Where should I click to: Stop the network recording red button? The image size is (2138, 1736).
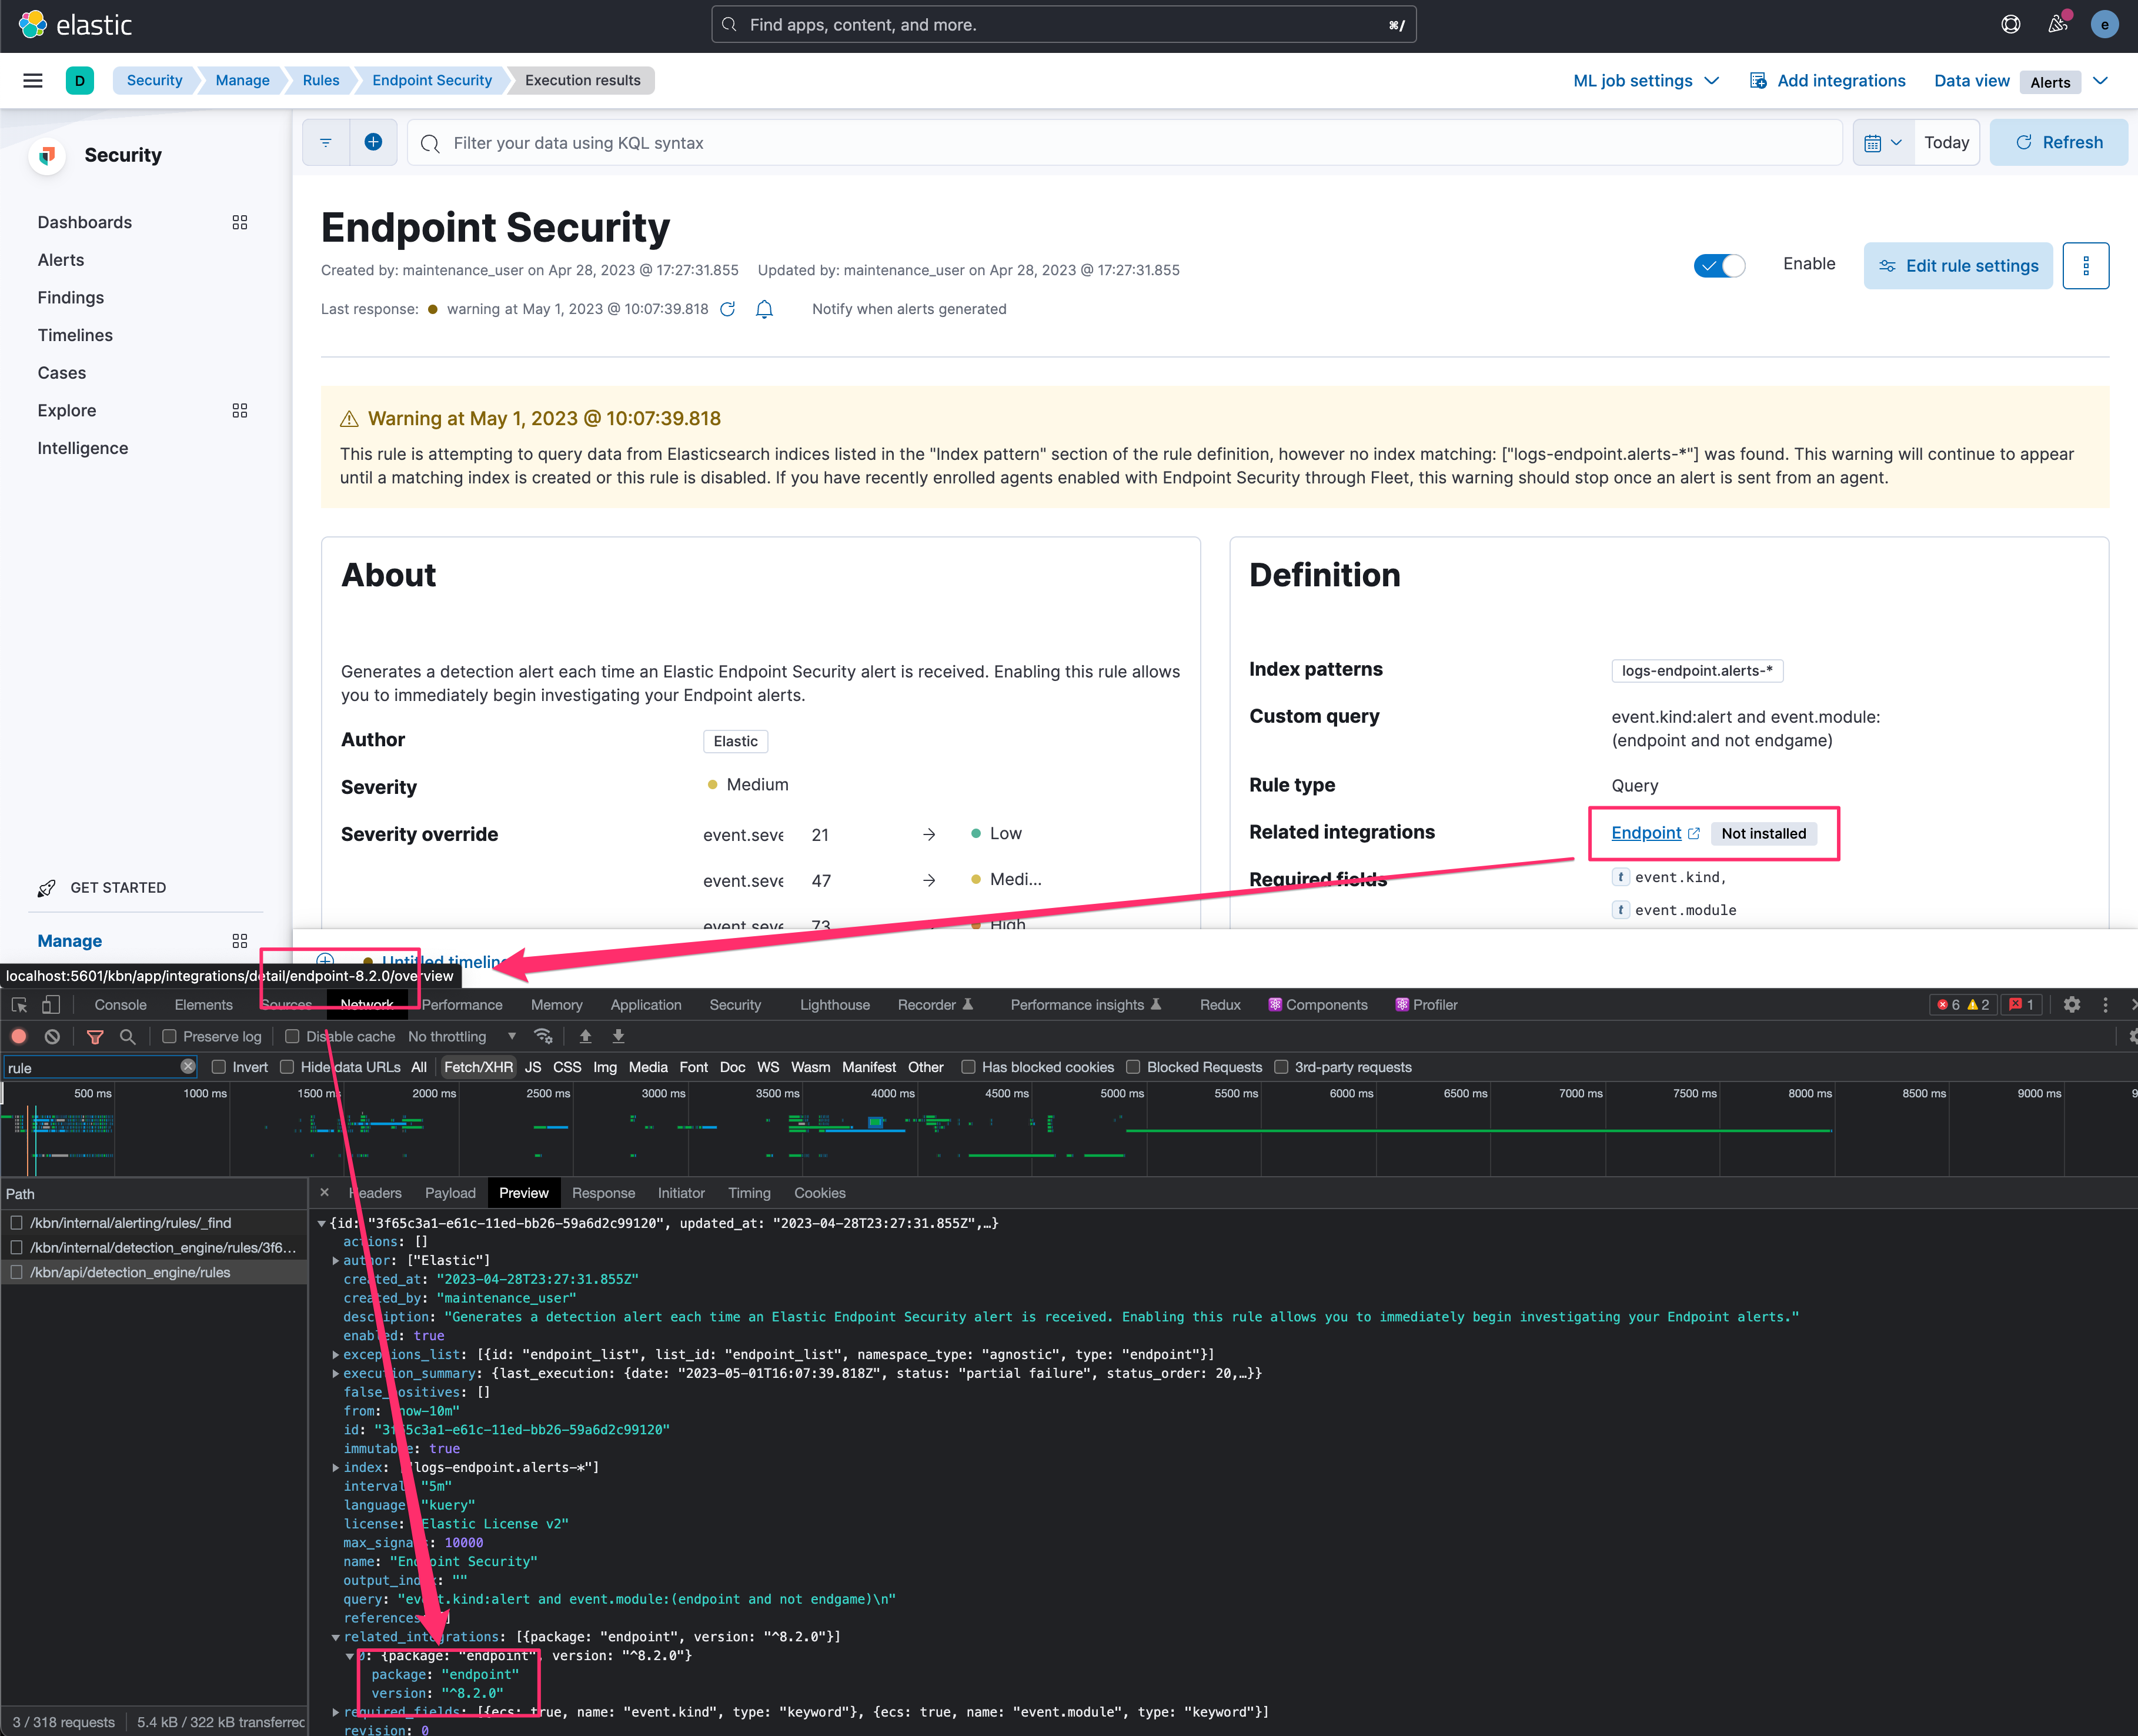point(18,1037)
